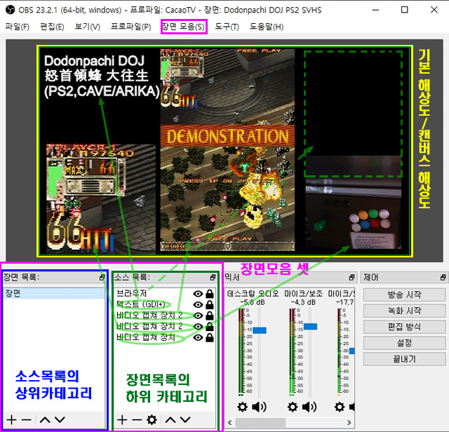The width and height of the screenshot is (449, 432).
Task: Select the 텍스트 (GDI+) source row
Action: click(165, 304)
